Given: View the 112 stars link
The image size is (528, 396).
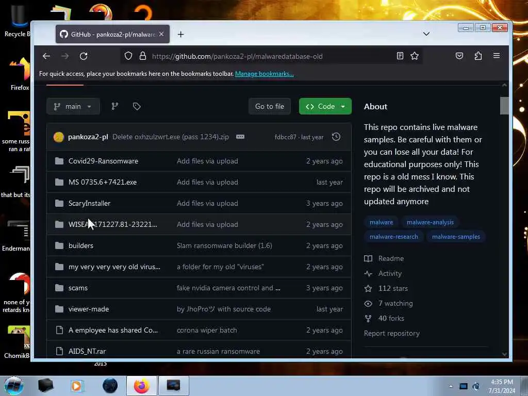Looking at the screenshot, I should [x=386, y=289].
